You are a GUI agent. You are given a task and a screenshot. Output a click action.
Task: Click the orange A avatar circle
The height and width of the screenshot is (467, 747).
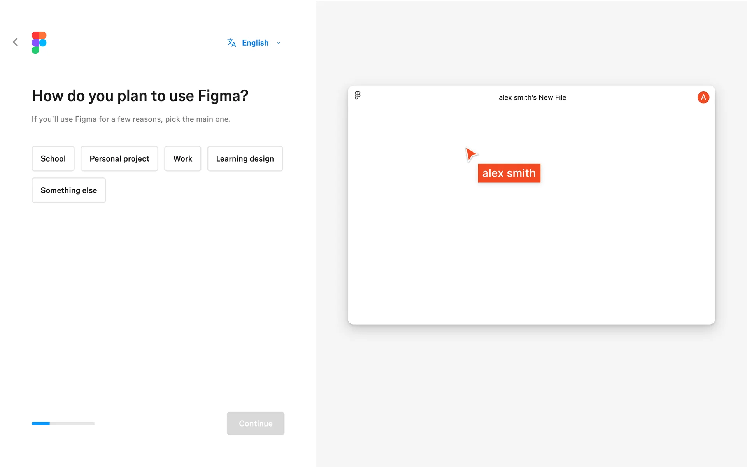point(703,97)
